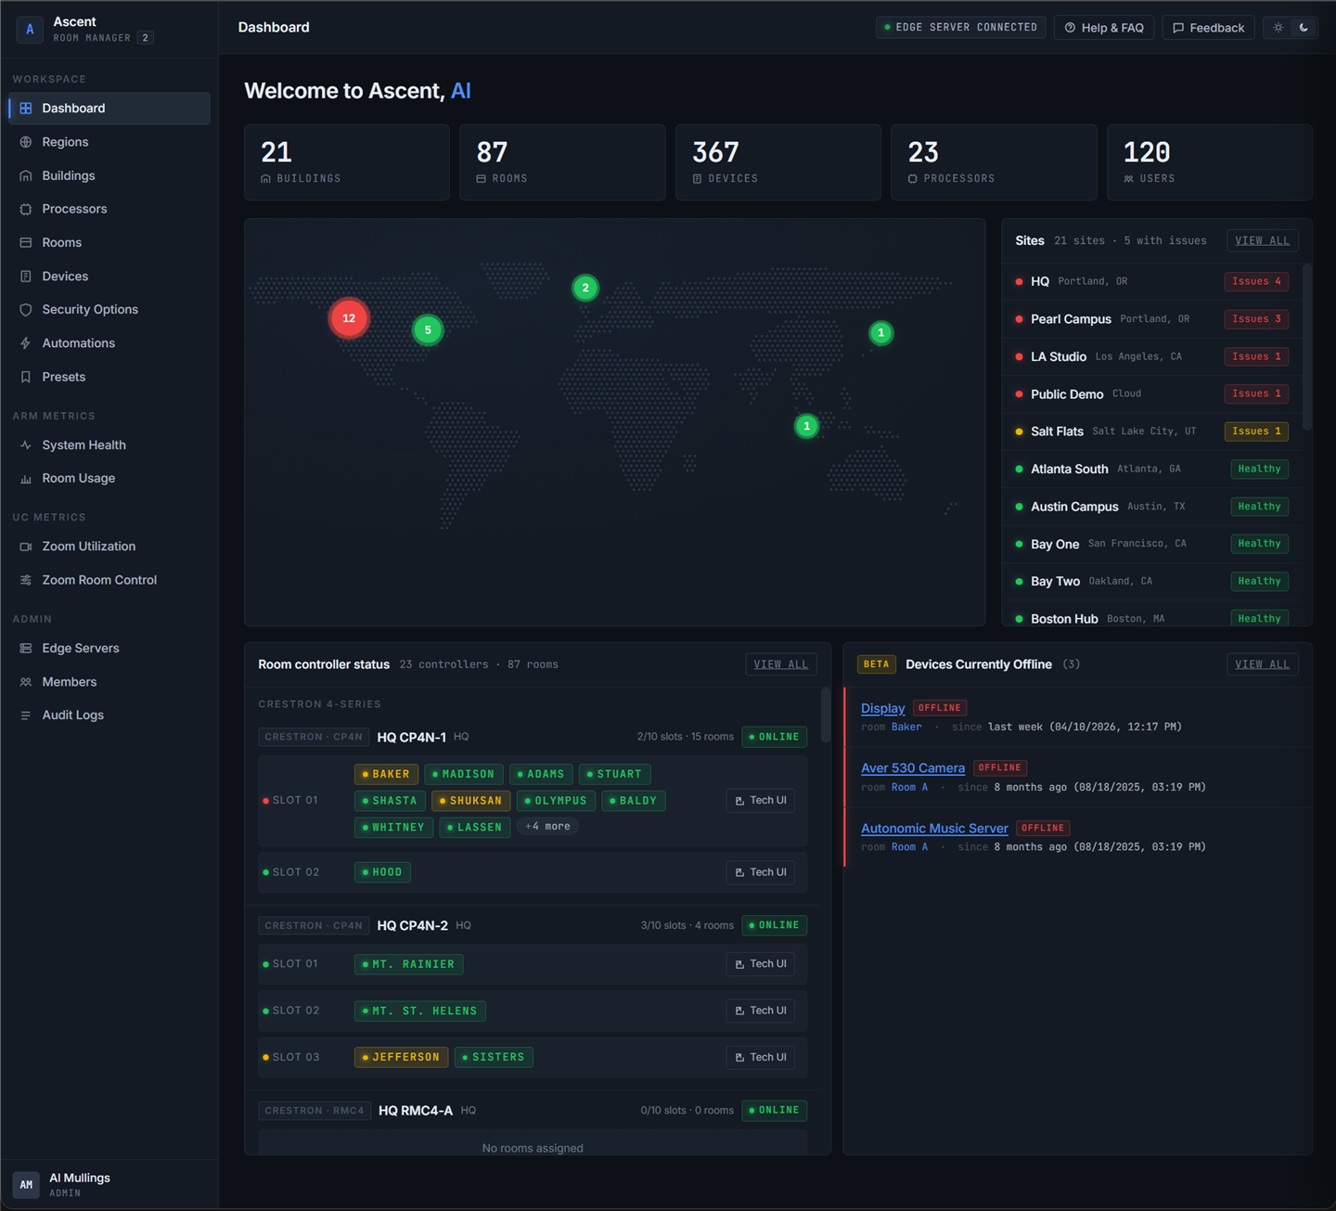
Task: Click the Edge Servers icon
Action: coord(26,649)
